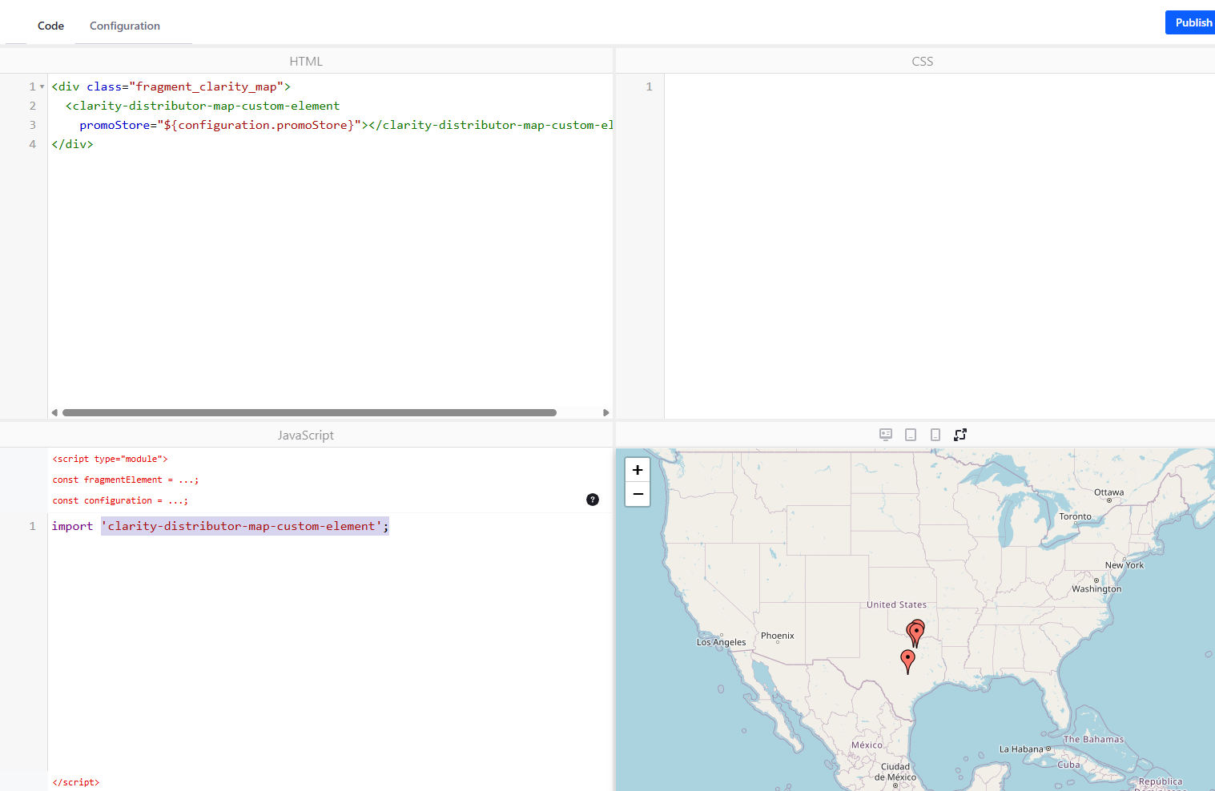Zoom out on the map preview
Viewport: 1215px width, 791px height.
[638, 494]
